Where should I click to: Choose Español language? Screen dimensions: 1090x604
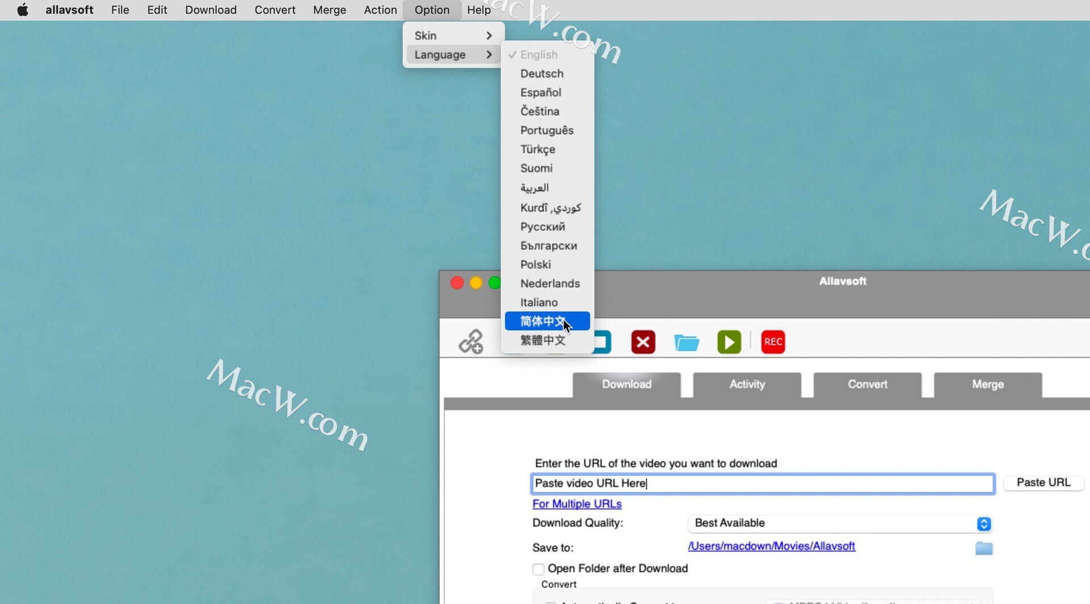[547, 93]
